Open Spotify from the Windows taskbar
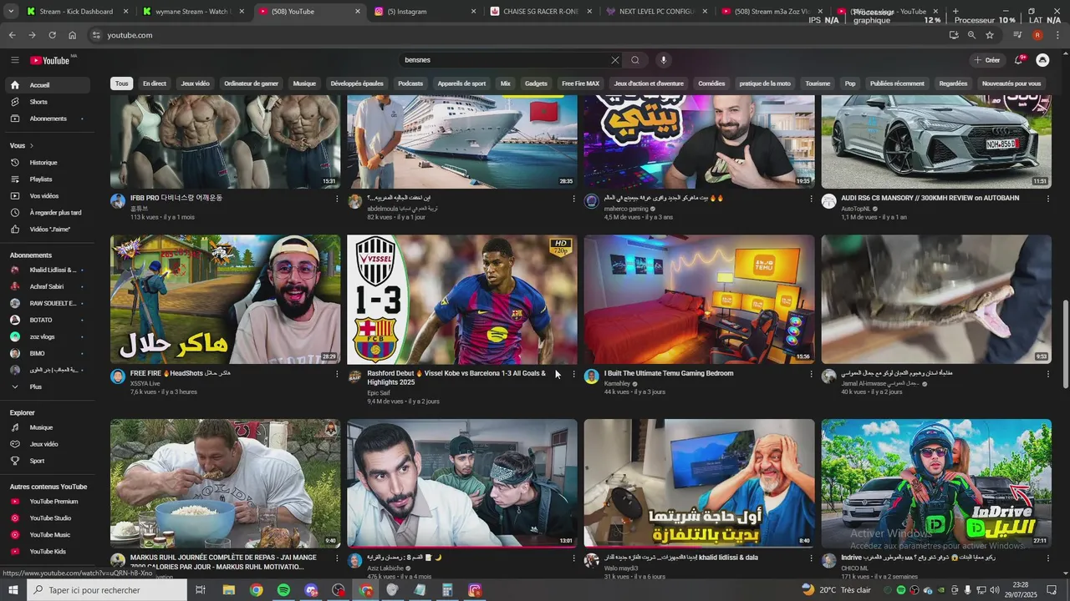1070x601 pixels. point(283,590)
